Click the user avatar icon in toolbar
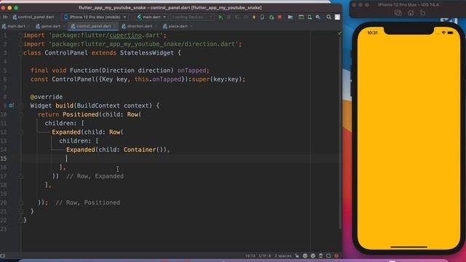The width and height of the screenshot is (466, 262). point(337,17)
